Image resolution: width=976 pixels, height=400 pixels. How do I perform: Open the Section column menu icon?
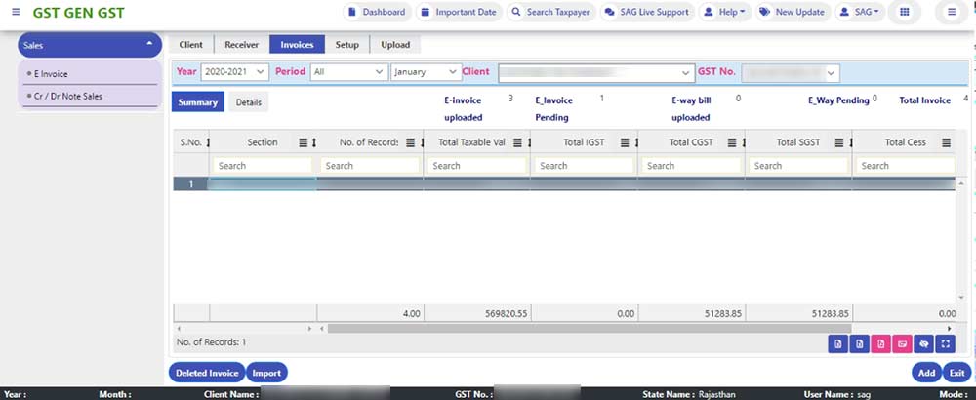[303, 143]
